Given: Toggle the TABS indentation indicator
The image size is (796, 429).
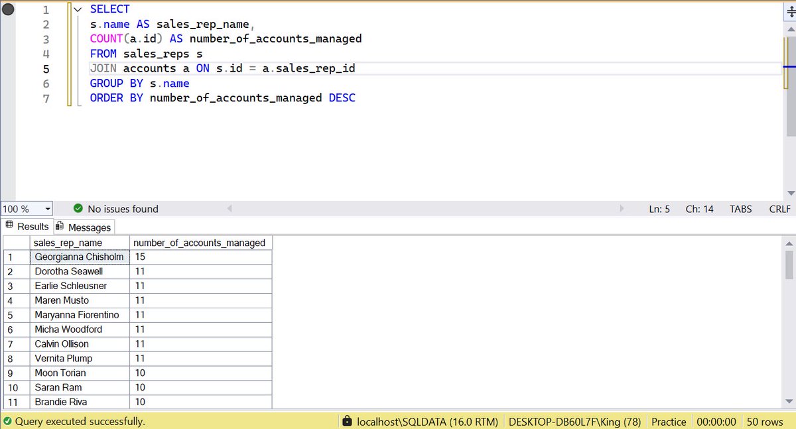Looking at the screenshot, I should point(740,208).
